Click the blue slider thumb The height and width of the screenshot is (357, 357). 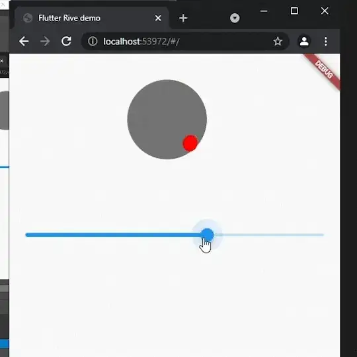click(x=208, y=235)
